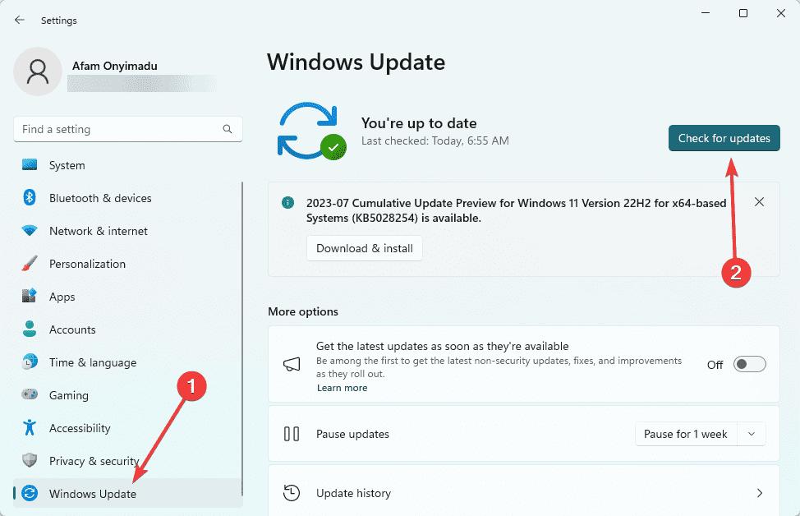Click the Accessibility figure icon
This screenshot has height=516, width=800.
[30, 428]
